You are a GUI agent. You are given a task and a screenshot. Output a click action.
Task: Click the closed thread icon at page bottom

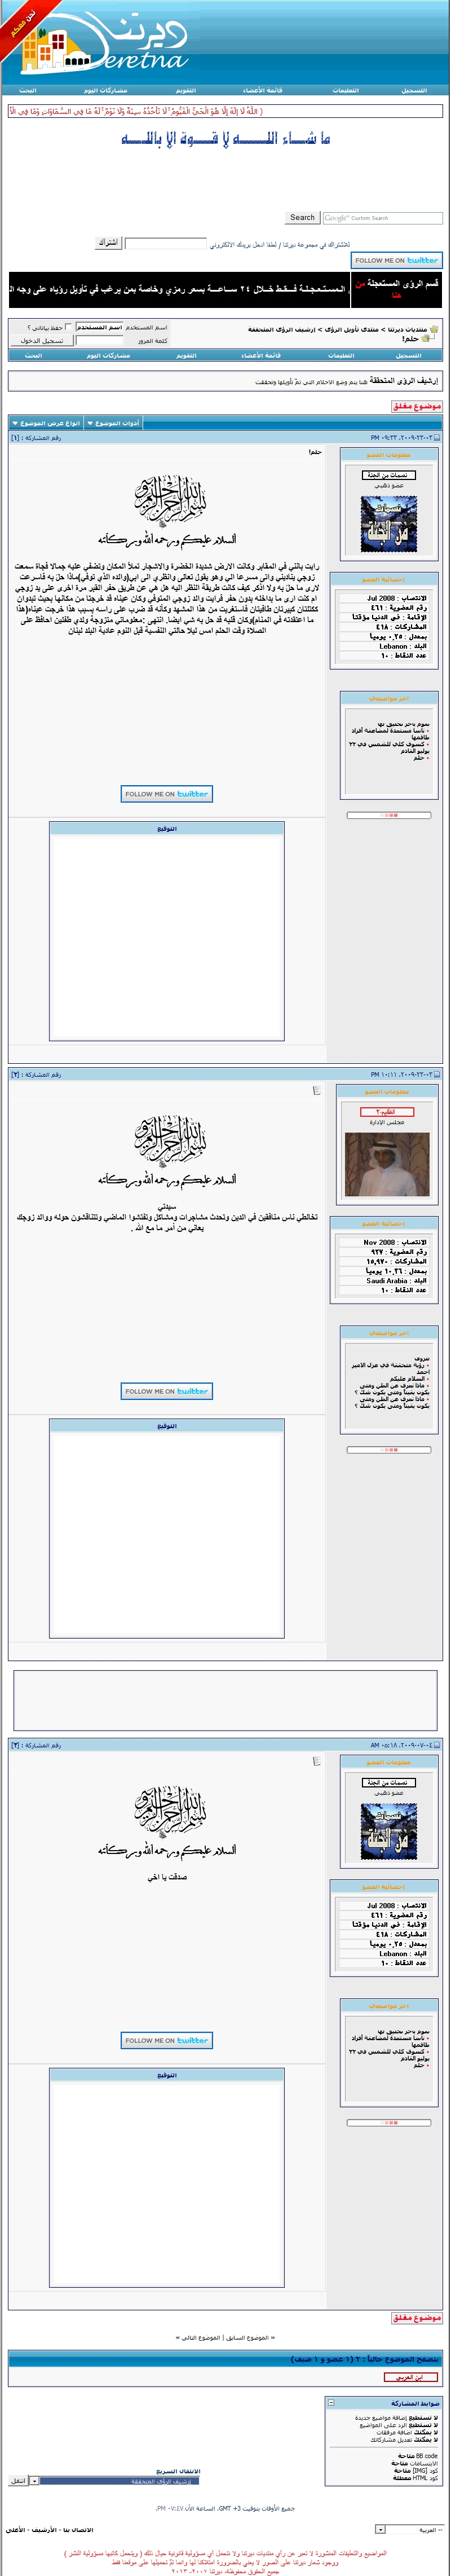pos(416,2317)
